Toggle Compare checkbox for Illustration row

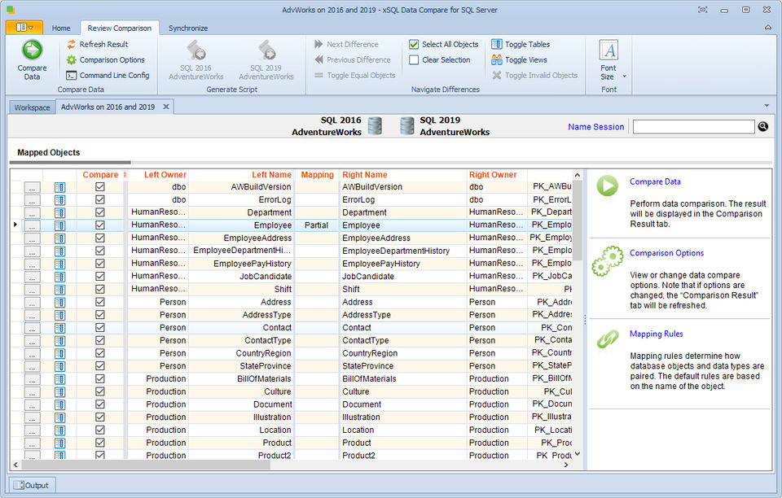click(x=100, y=417)
